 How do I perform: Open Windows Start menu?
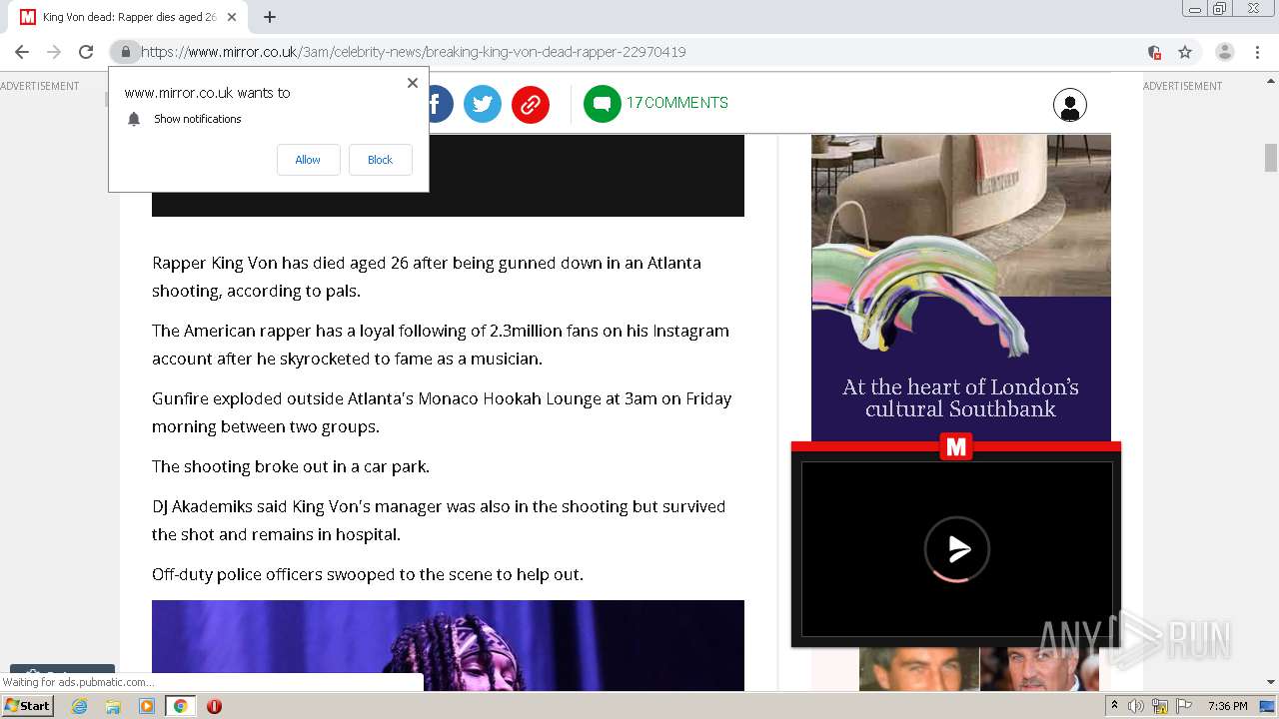27,706
